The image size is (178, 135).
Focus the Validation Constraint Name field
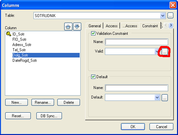point(137,42)
